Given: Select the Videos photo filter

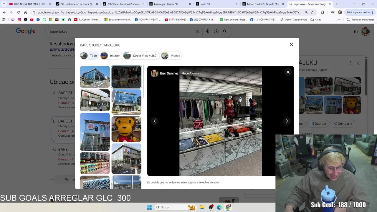Looking at the screenshot, I should coord(171,56).
